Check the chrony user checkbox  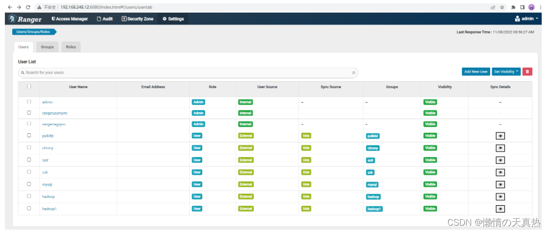tap(29, 147)
